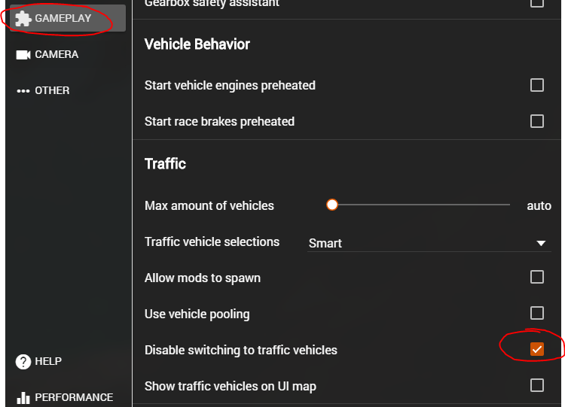This screenshot has width=565, height=407.
Task: Click the Max amount of vehicles slider handle
Action: click(x=332, y=205)
